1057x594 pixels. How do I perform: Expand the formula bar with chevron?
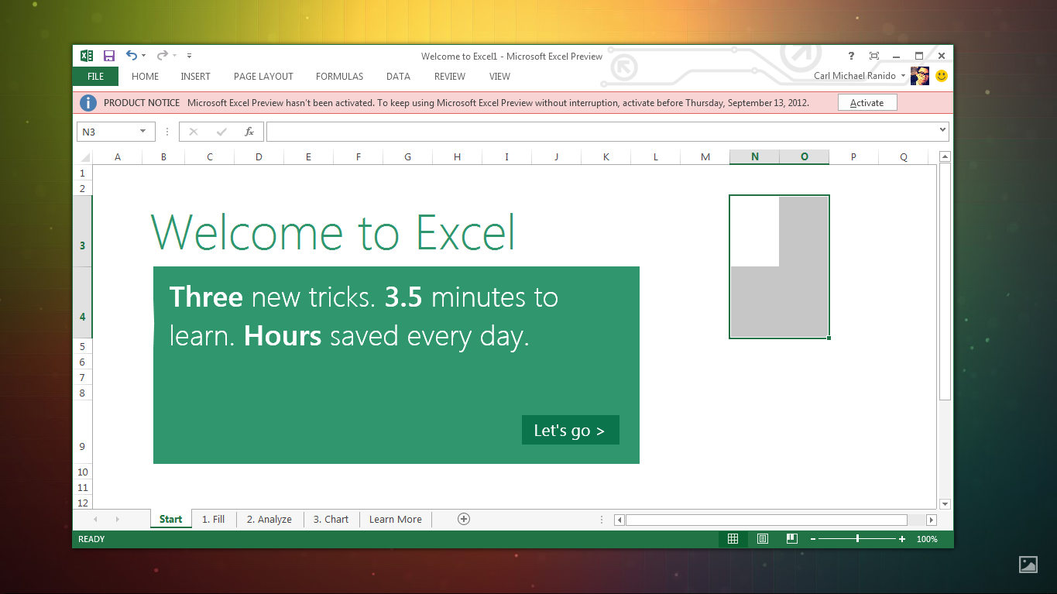pos(942,129)
